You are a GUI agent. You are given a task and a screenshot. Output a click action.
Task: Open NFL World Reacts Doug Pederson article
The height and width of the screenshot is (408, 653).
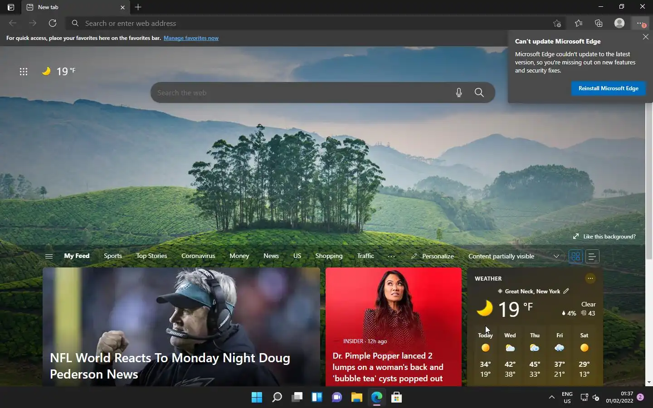(181, 327)
